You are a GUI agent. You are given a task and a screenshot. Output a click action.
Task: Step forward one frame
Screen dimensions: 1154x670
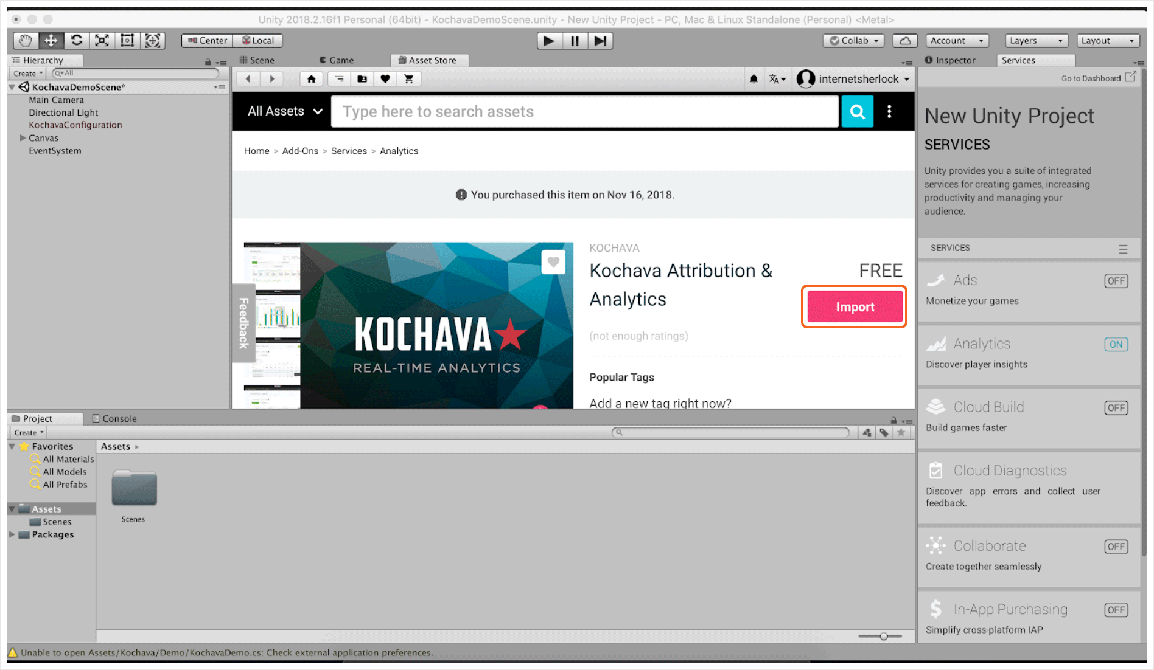point(600,41)
